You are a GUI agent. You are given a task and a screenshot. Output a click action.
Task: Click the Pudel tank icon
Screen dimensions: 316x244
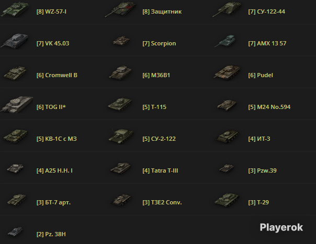coord(227,72)
